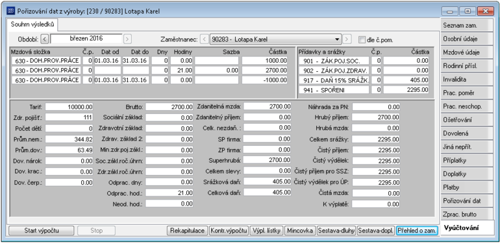Screen dimensions: 500x243
Task: Select the 941 - SPOŘENI row
Action: (x=364, y=90)
